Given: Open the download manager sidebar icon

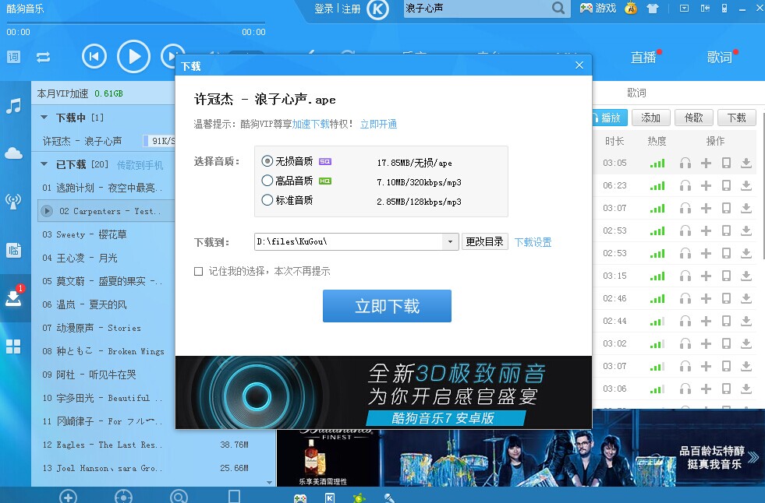Looking at the screenshot, I should click(14, 297).
